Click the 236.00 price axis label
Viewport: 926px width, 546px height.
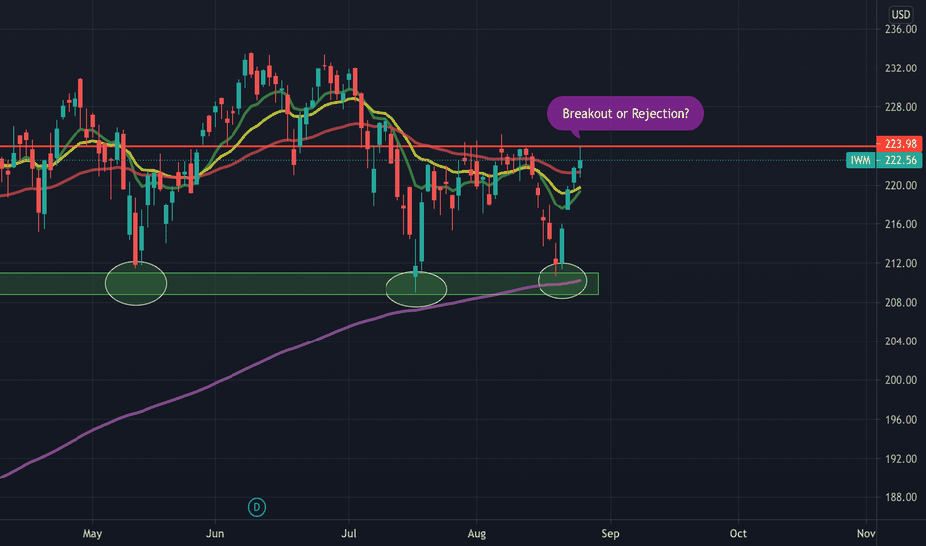tap(900, 30)
